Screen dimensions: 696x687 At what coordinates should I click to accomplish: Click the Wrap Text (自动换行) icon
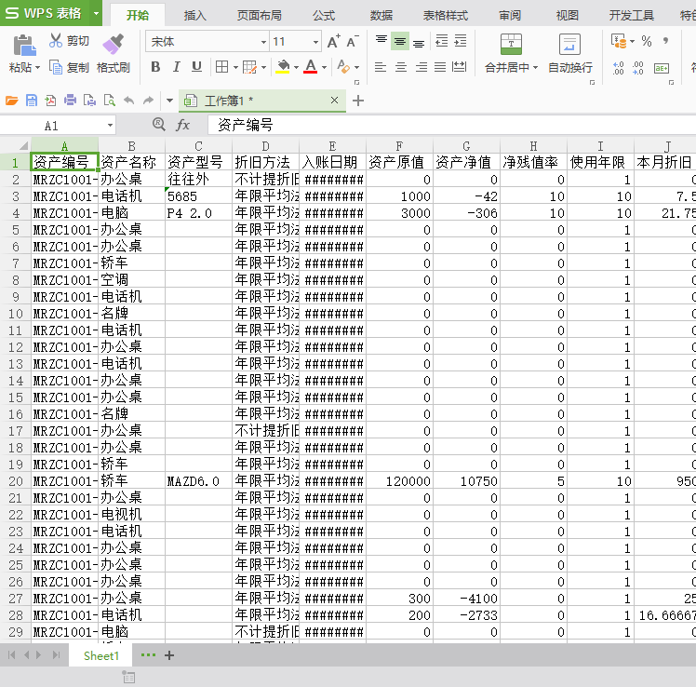569,44
